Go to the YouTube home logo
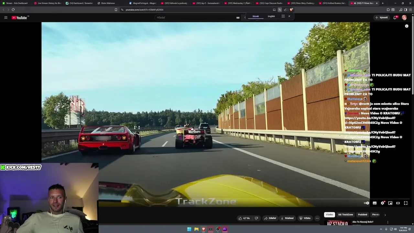The width and height of the screenshot is (414, 233). 19,17
